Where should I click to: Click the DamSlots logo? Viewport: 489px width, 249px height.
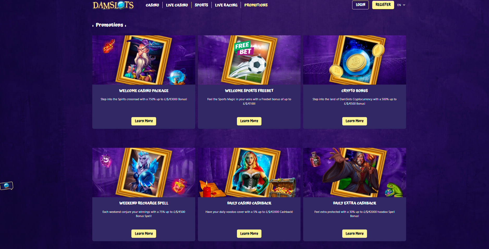[x=113, y=5]
